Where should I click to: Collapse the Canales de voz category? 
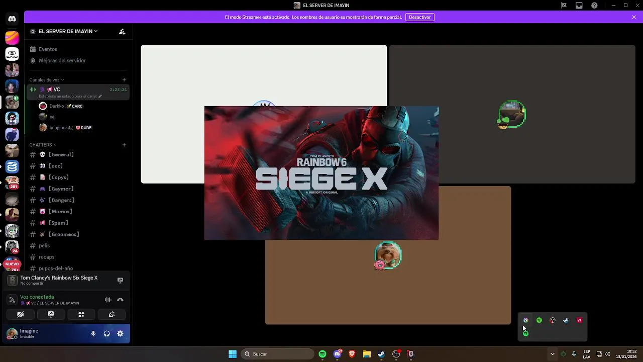click(x=46, y=80)
